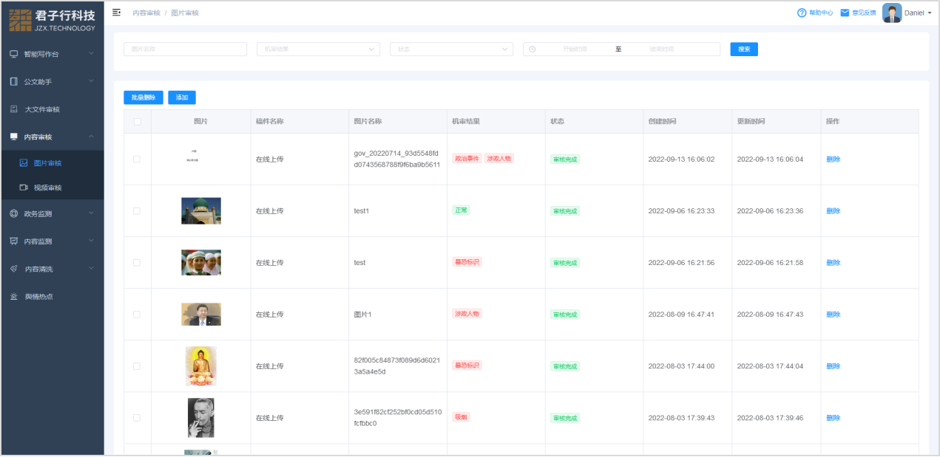Toggle the select-all checkbox in table header
The height and width of the screenshot is (457, 940).
(137, 122)
